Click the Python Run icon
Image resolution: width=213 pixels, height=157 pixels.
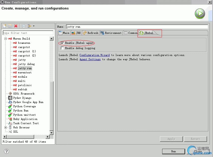(x=10, y=110)
